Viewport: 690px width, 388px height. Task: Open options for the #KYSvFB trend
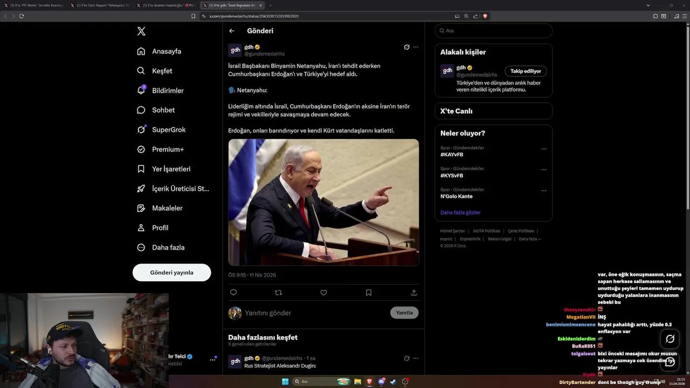(x=543, y=170)
